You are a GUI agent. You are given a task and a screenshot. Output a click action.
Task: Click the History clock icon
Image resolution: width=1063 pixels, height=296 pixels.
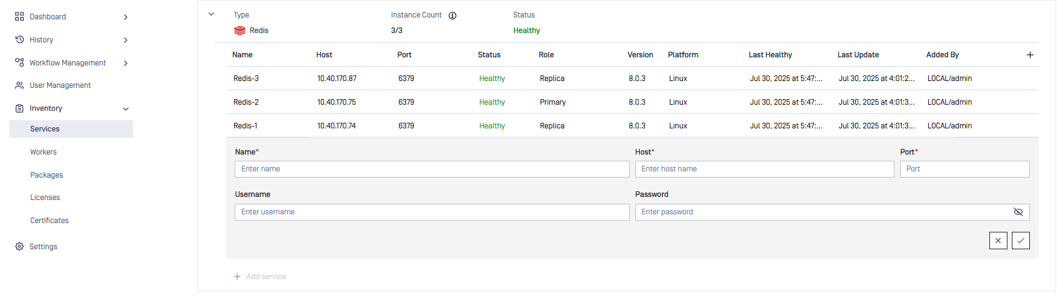(19, 40)
